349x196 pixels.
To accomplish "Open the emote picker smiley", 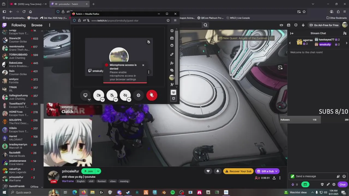I will point(344,176).
